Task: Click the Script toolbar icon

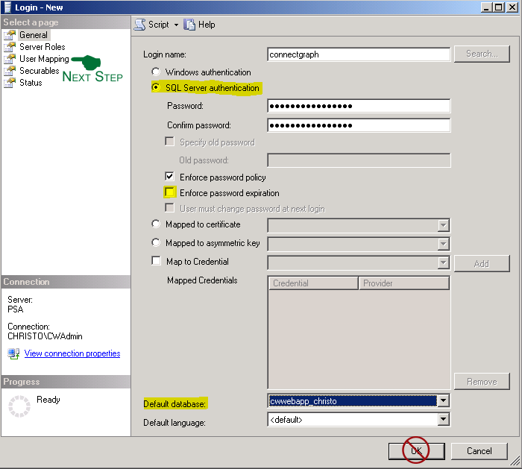Action: (139, 25)
